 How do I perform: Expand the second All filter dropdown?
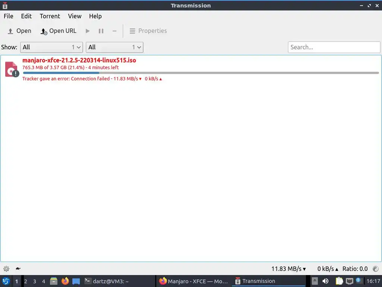pos(115,47)
